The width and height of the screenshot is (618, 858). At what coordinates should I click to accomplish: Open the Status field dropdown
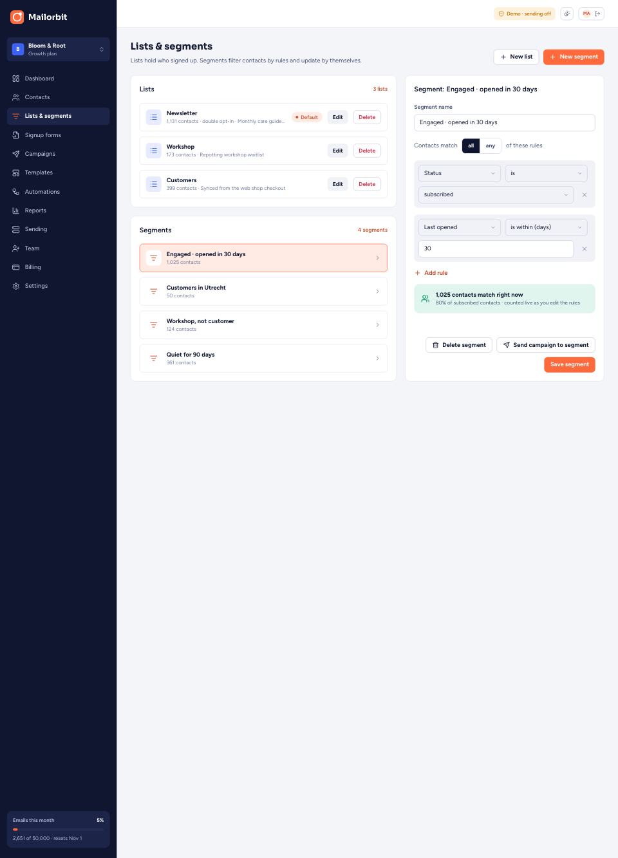click(460, 173)
